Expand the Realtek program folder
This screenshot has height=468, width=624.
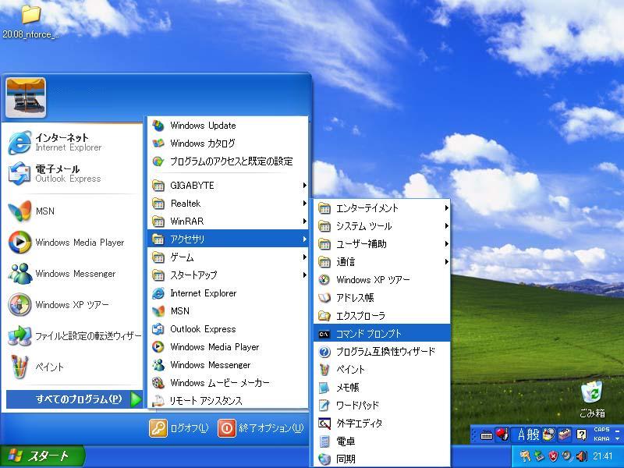(228, 204)
